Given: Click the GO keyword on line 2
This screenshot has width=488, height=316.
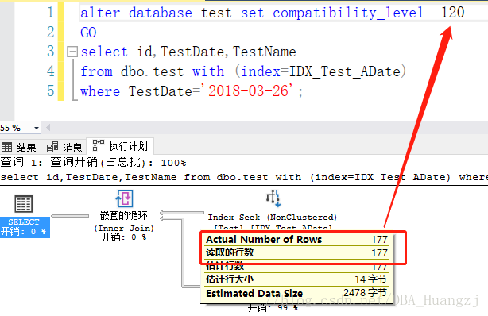Looking at the screenshot, I should coord(88,33).
